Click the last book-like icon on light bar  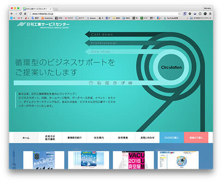coord(130,83)
